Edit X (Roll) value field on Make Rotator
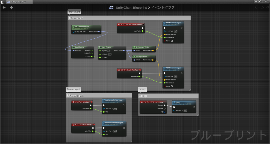The image size is (270, 144). point(109,51)
